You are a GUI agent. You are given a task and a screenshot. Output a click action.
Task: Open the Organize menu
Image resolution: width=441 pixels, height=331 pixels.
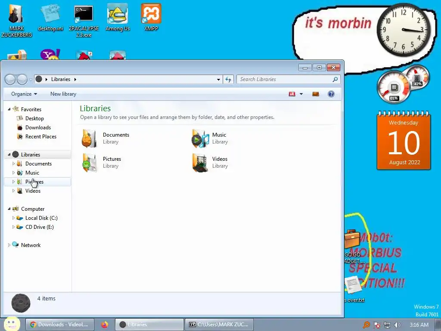(x=24, y=94)
